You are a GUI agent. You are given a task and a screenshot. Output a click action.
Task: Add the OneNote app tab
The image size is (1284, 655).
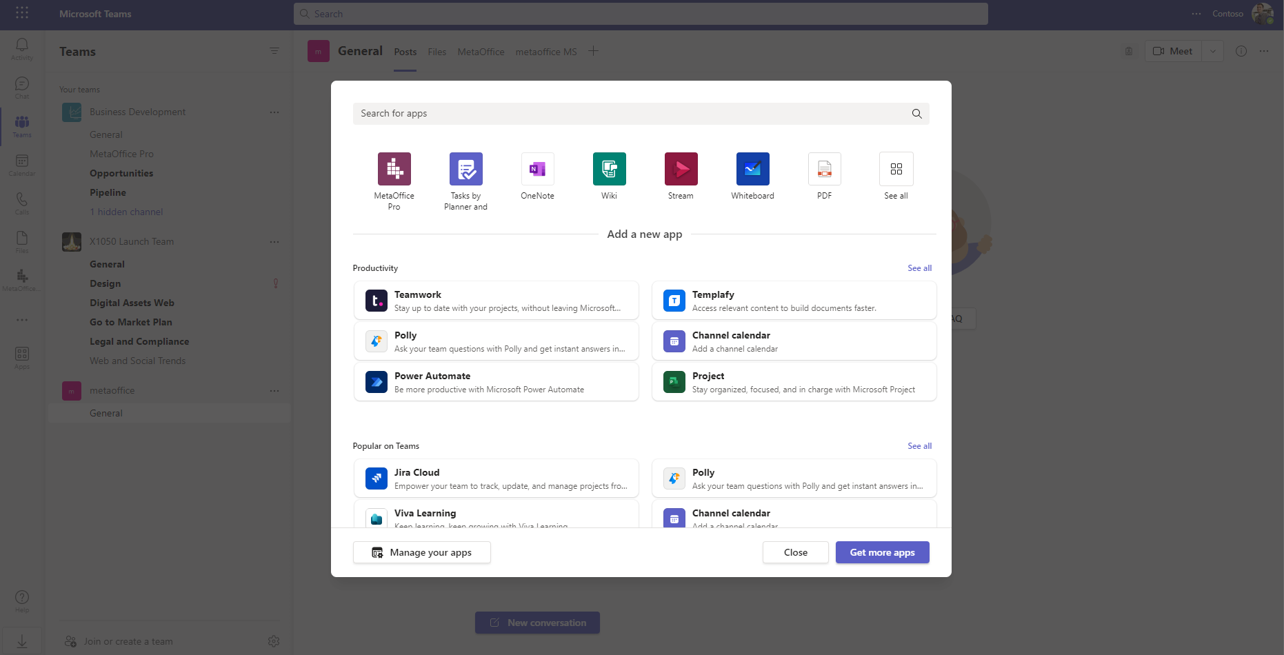(537, 169)
